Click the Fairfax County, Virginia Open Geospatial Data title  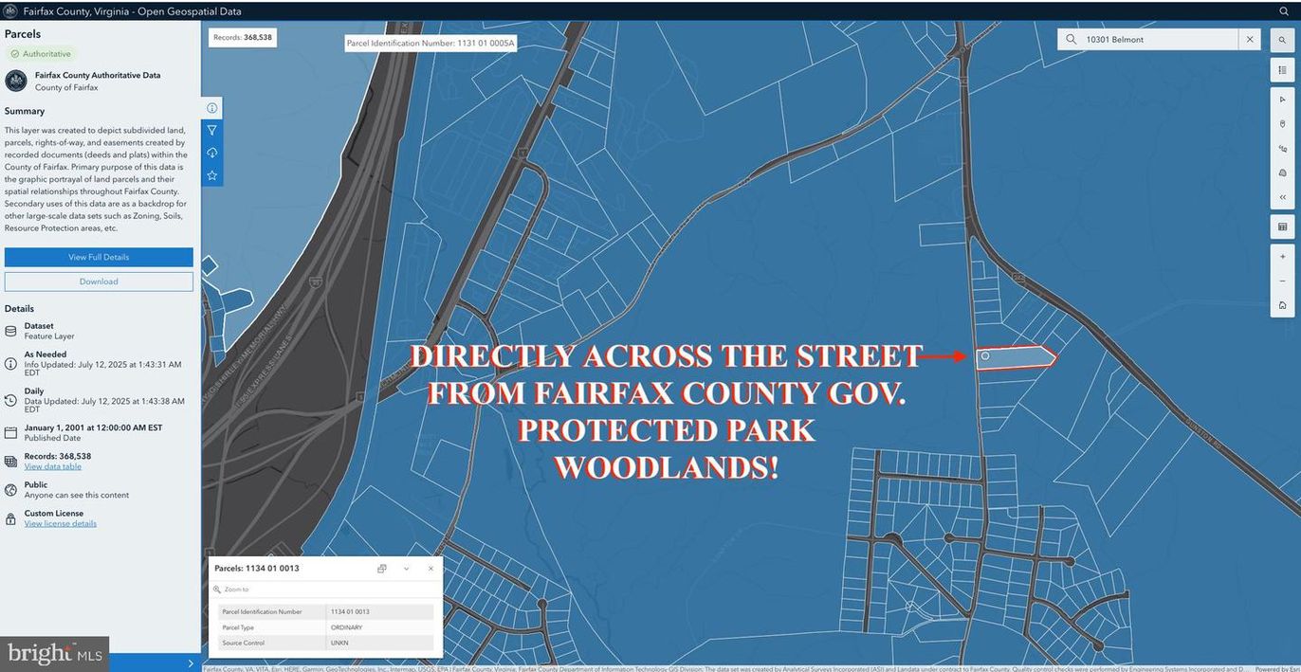tap(132, 11)
